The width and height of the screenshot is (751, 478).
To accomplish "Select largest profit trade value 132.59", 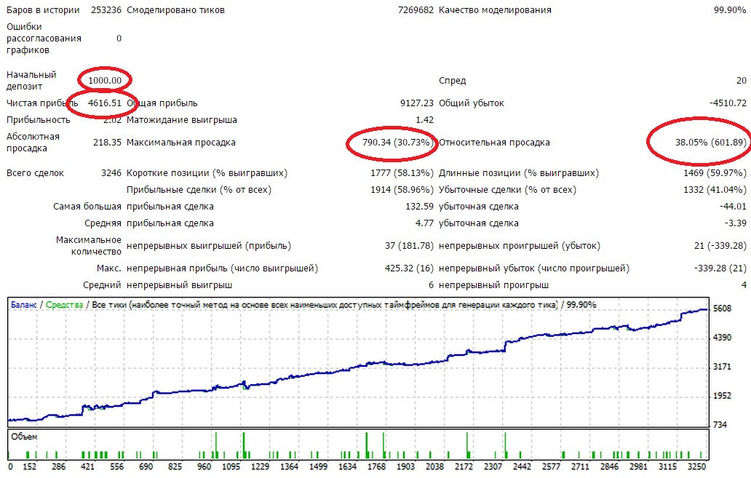I will (x=419, y=207).
